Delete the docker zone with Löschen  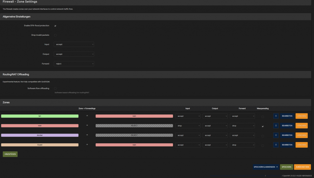click(x=301, y=135)
